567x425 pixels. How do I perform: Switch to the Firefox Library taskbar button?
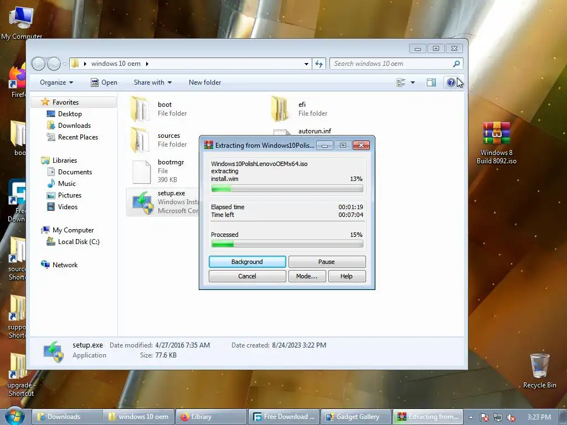tap(211, 417)
